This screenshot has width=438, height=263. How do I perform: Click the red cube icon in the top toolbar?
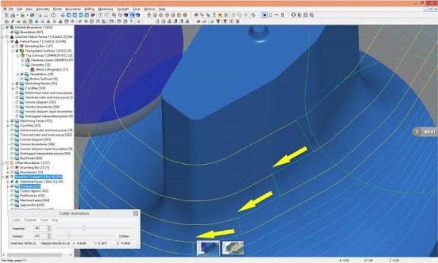[93, 15]
